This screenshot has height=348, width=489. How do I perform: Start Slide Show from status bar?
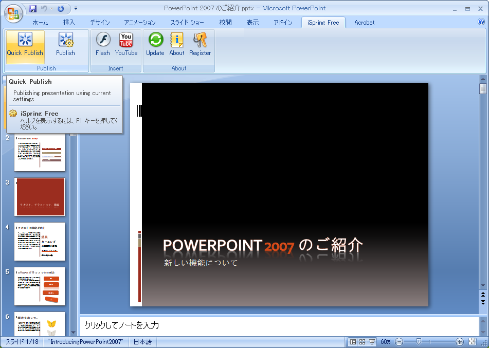(372, 342)
